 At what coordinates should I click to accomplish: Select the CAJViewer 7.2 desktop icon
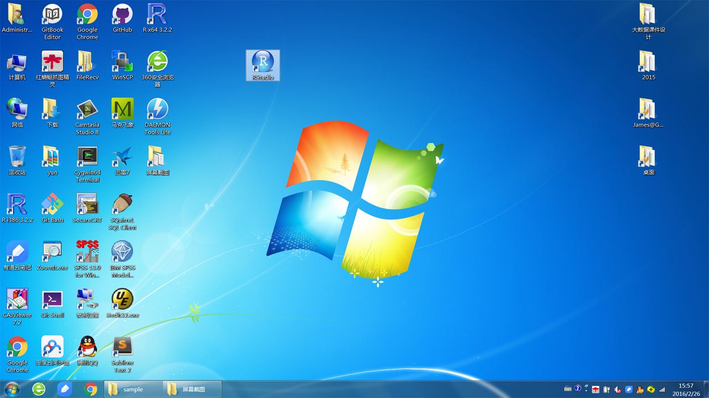[17, 307]
